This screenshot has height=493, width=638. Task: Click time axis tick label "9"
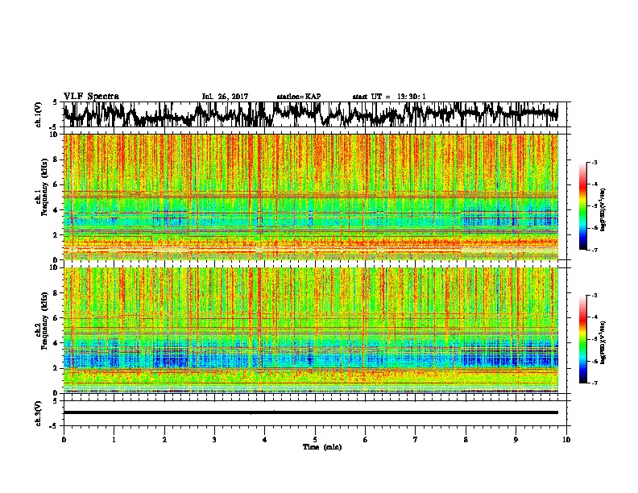point(516,440)
